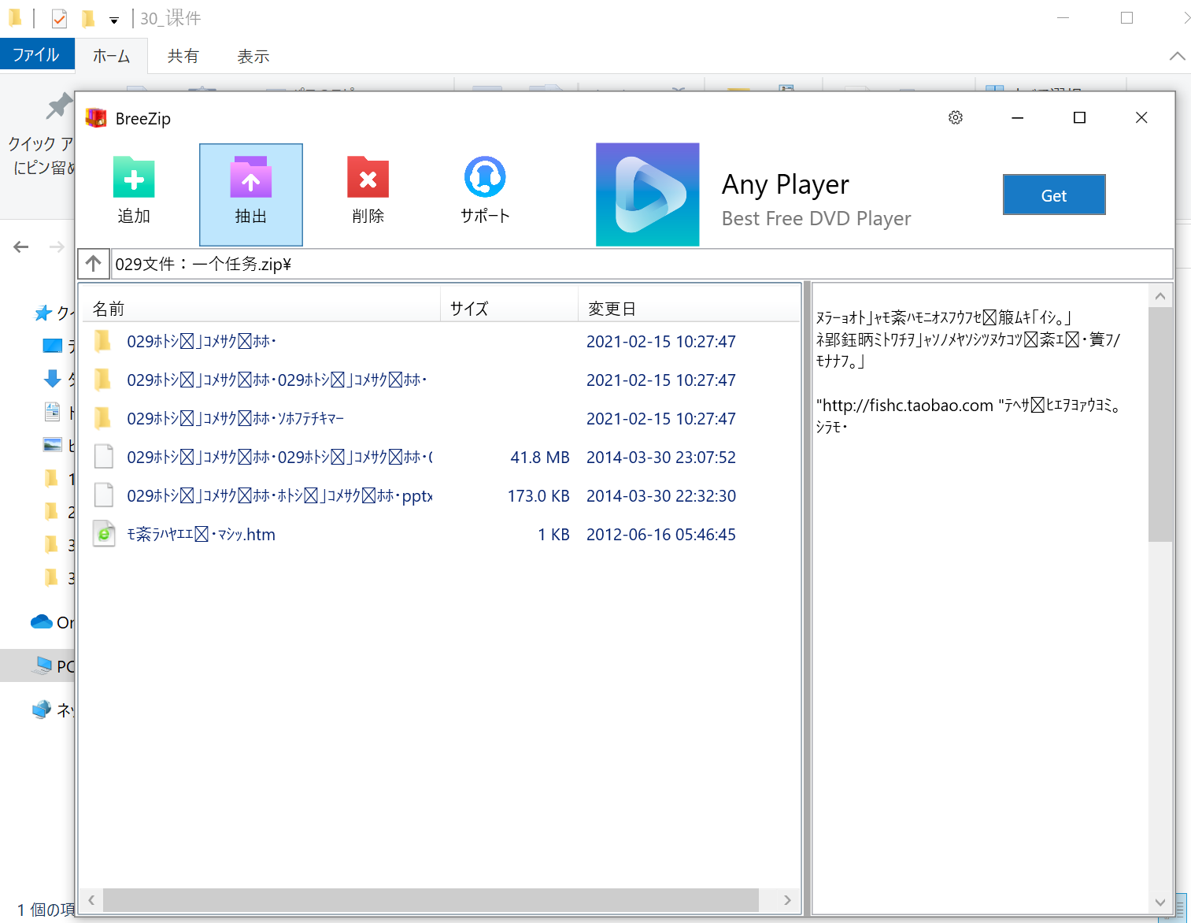1191x923 pixels.
Task: Select Downloads arrow item in Explorer navigation pane
Action: coord(52,379)
